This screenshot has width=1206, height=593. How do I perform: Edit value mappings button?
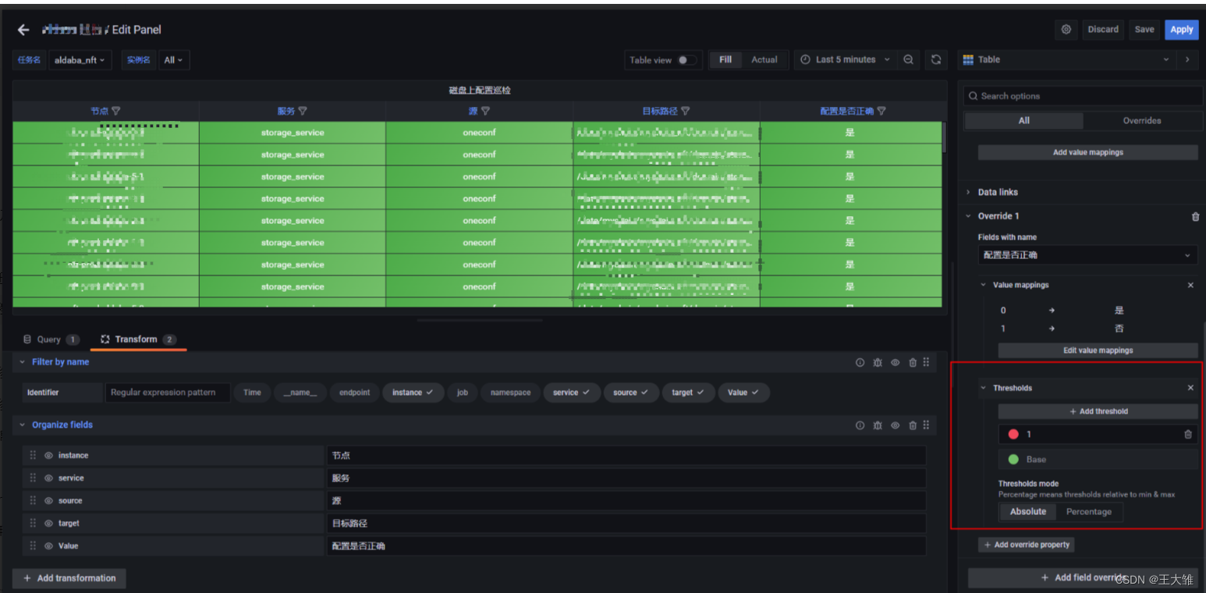point(1098,350)
